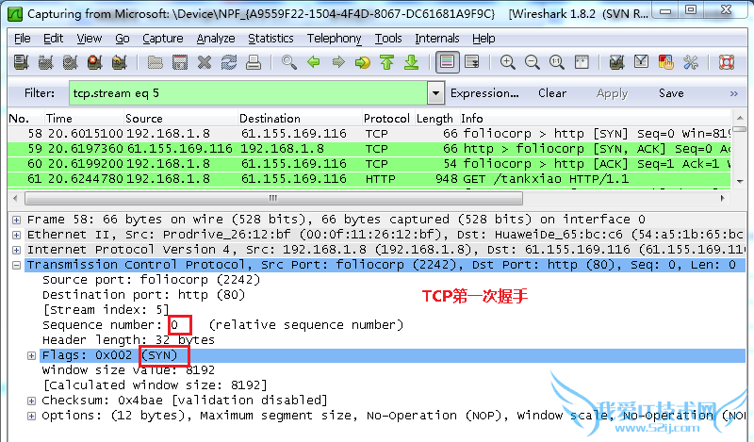Expand the Frame 58 tree node
Screen dimensions: 754x442
click(x=16, y=220)
